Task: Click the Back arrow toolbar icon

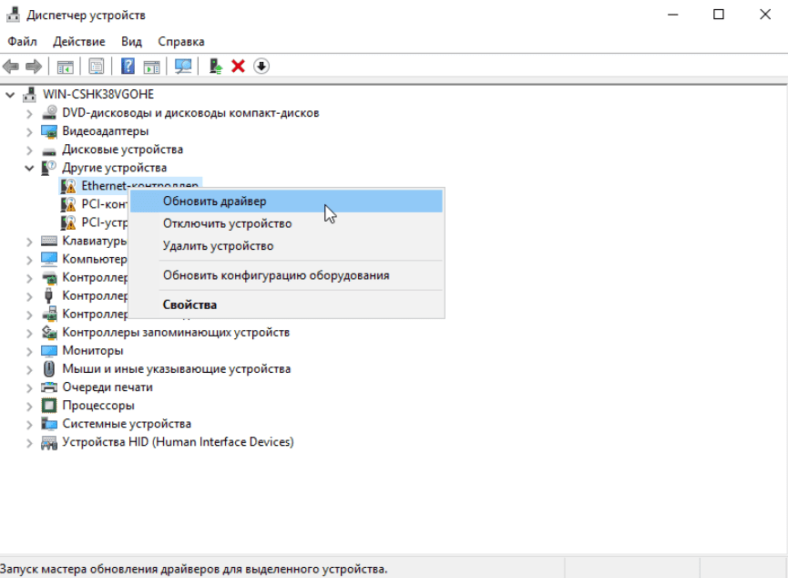Action: tap(11, 66)
